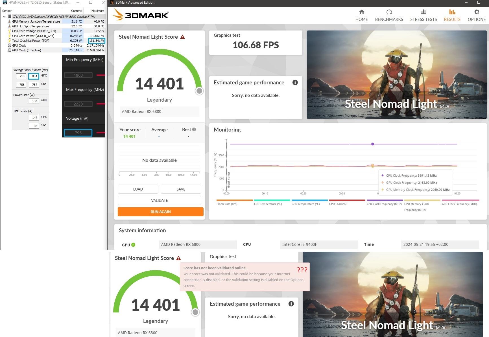489x337 pixels.
Task: Click the clock icon for the plain GPU Clock row
Action: pos(10,45)
